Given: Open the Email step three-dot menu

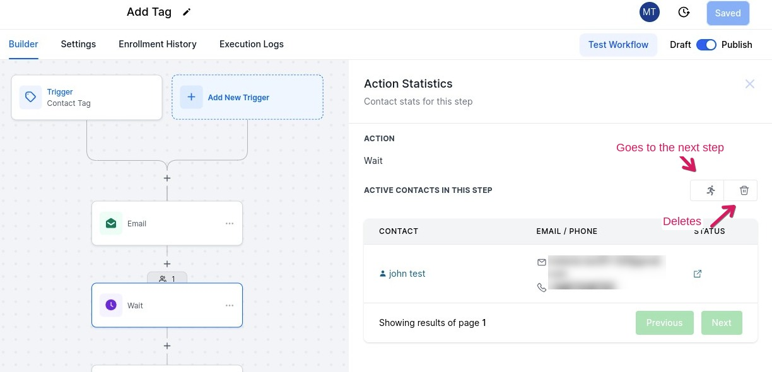Looking at the screenshot, I should pyautogui.click(x=230, y=223).
